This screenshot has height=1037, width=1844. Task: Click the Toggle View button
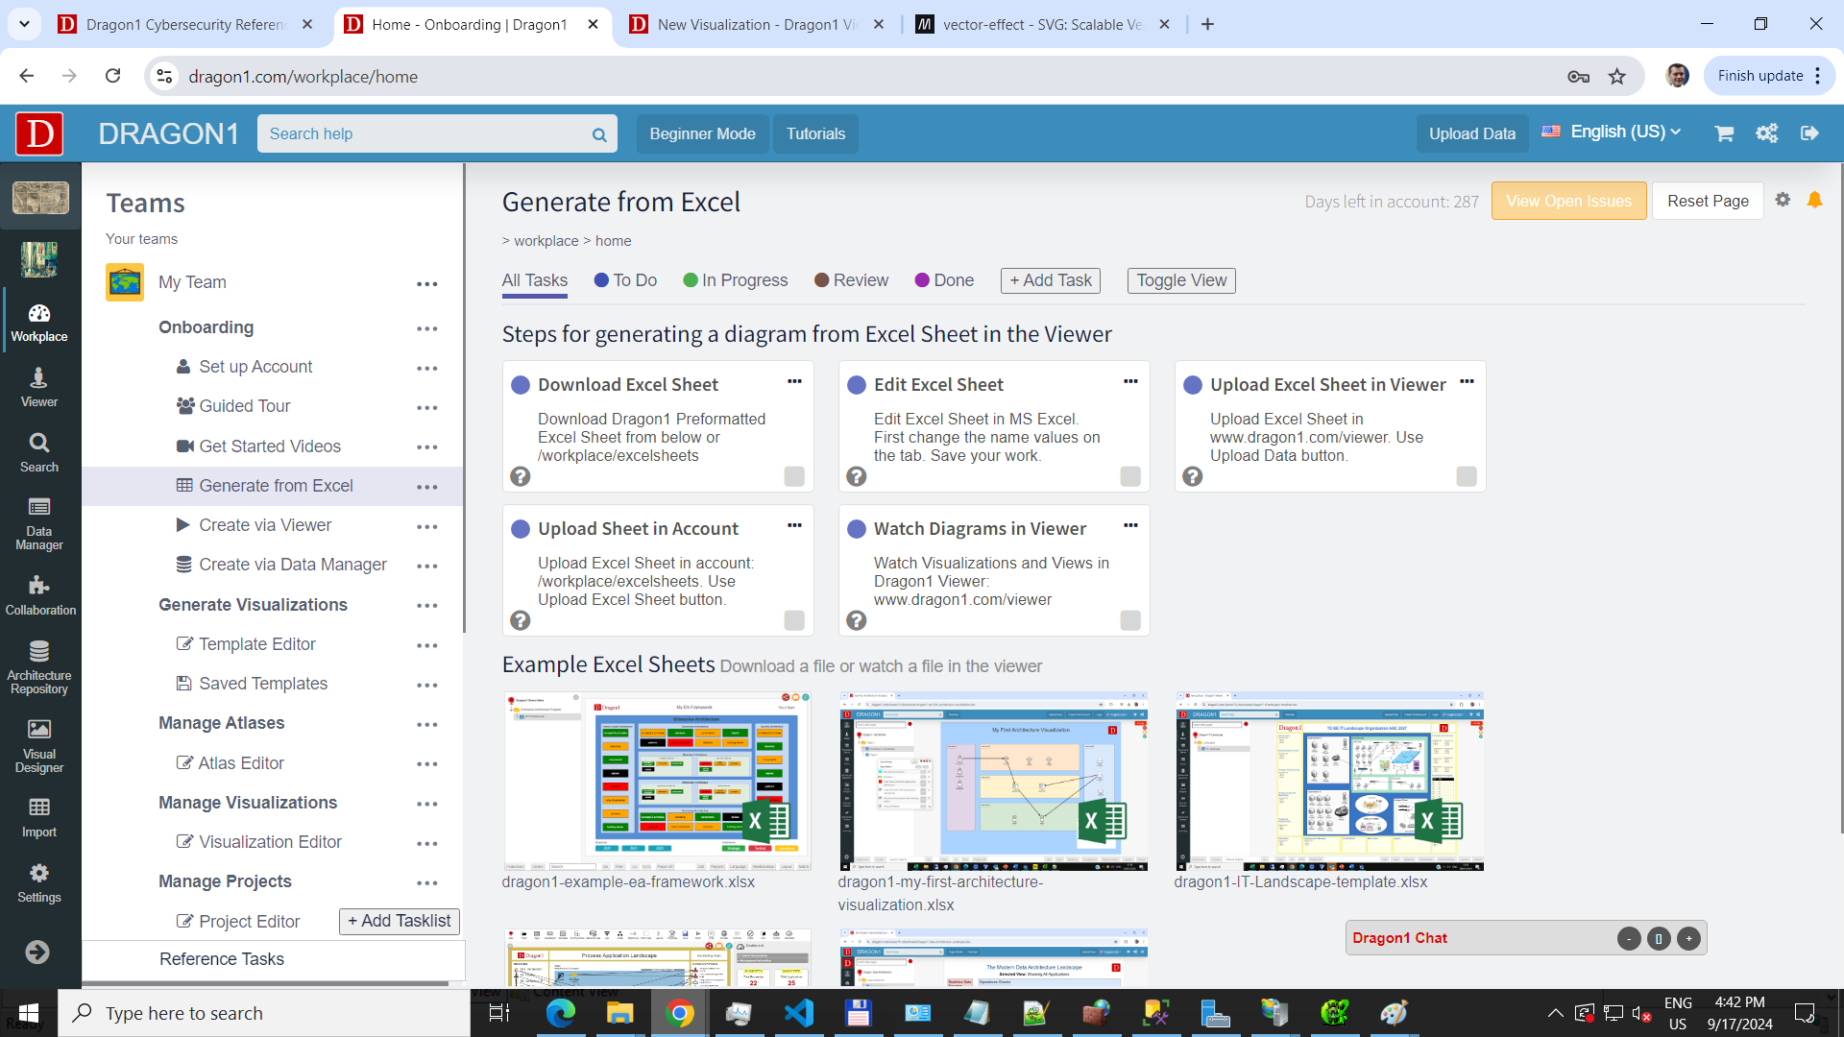coord(1181,280)
